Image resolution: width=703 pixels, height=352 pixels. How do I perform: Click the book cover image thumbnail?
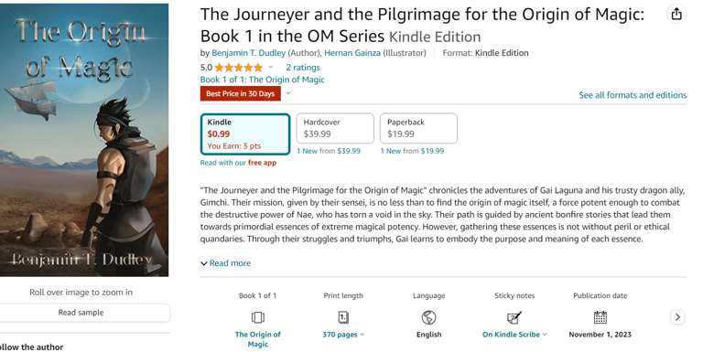[x=84, y=140]
